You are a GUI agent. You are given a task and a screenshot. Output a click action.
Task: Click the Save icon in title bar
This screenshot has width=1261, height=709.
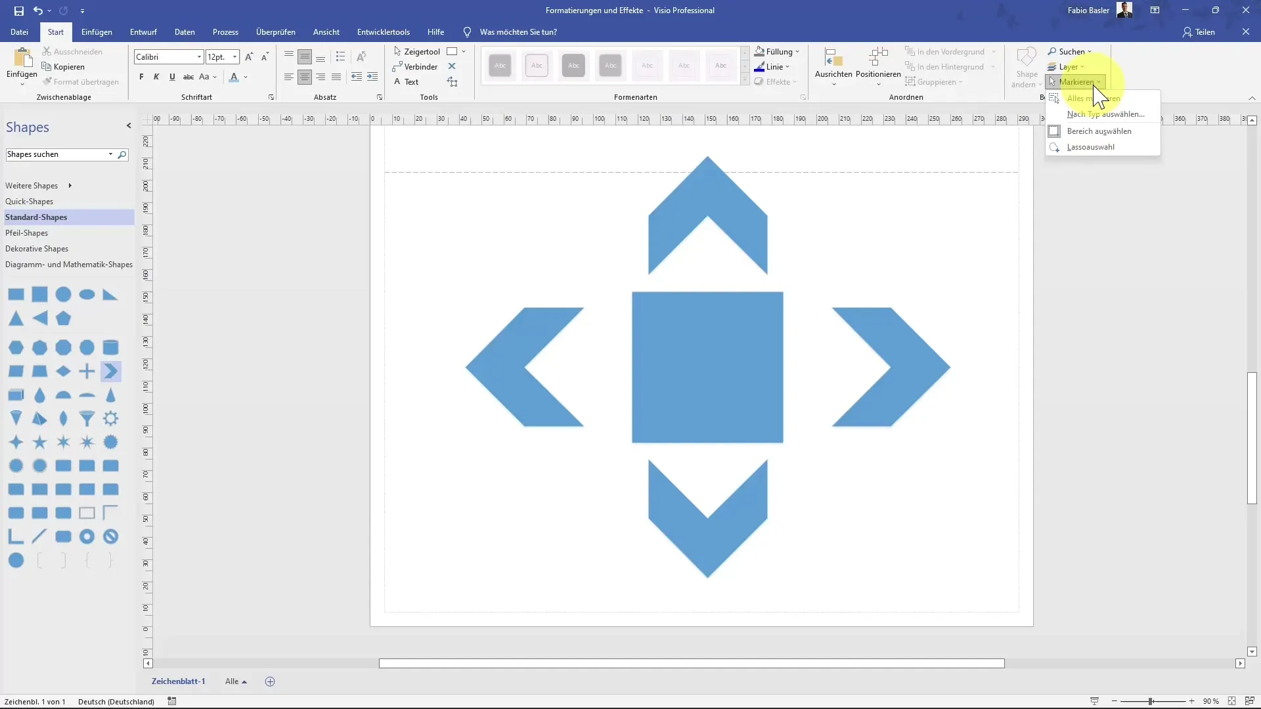[x=19, y=11]
